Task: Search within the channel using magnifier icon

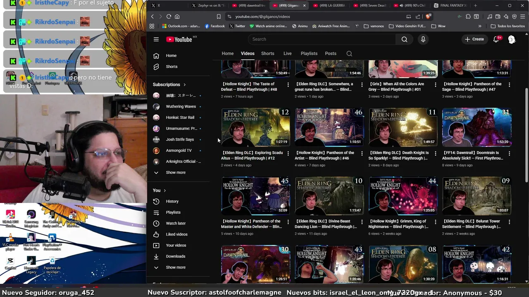Action: click(x=349, y=54)
